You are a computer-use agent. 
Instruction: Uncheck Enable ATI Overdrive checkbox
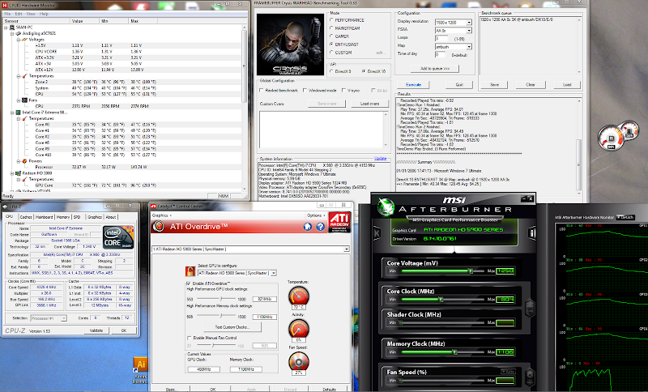[189, 283]
